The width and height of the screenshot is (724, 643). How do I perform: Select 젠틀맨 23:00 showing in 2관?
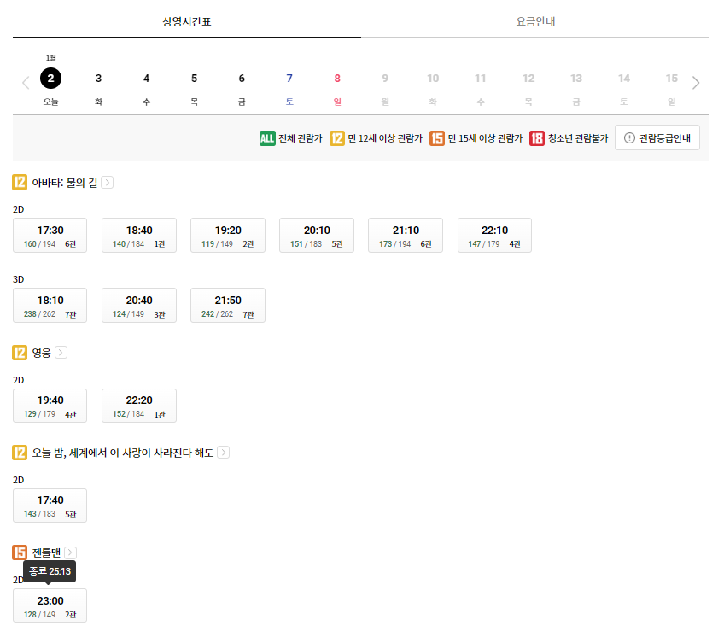click(x=50, y=605)
